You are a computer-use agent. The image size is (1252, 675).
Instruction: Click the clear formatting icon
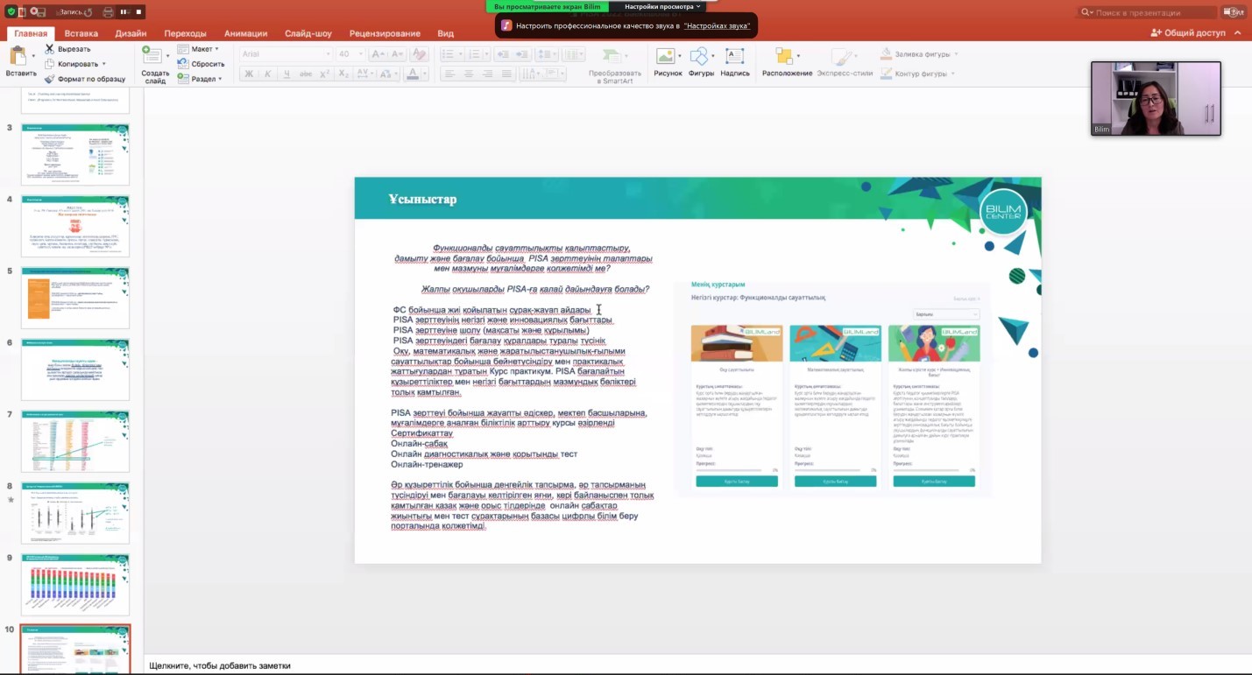point(420,54)
